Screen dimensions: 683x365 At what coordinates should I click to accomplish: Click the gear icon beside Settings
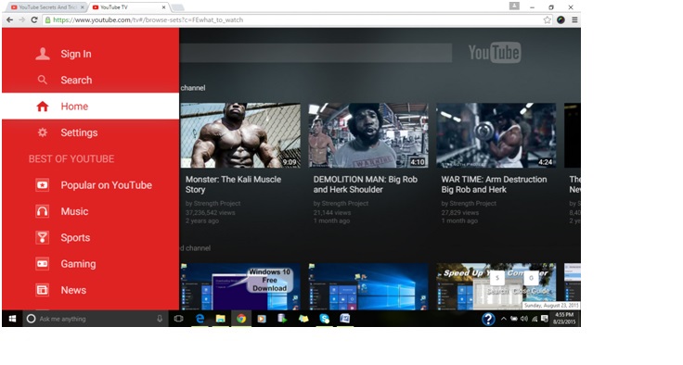tap(43, 132)
